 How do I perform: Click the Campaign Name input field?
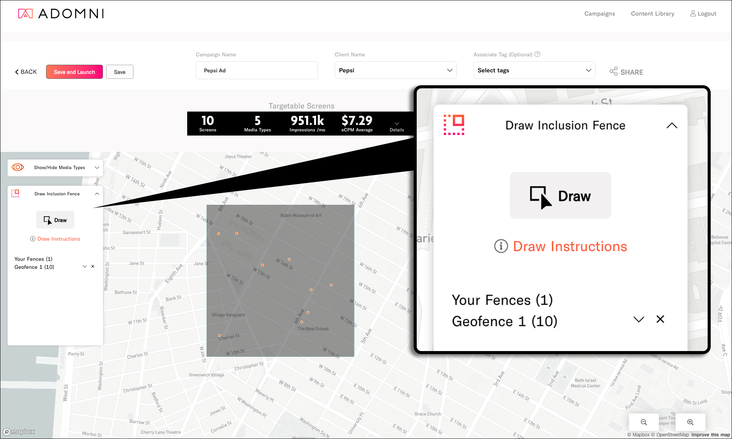(257, 70)
